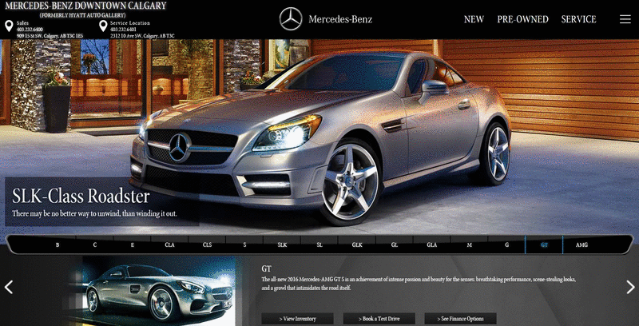Open the hamburger menu icon
This screenshot has width=639, height=326.
pyautogui.click(x=625, y=19)
